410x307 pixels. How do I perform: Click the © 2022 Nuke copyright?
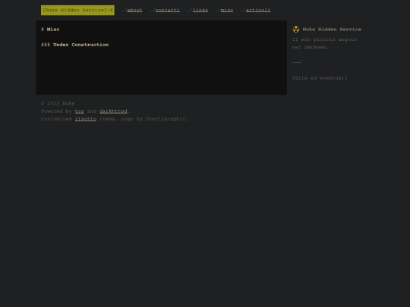58,103
